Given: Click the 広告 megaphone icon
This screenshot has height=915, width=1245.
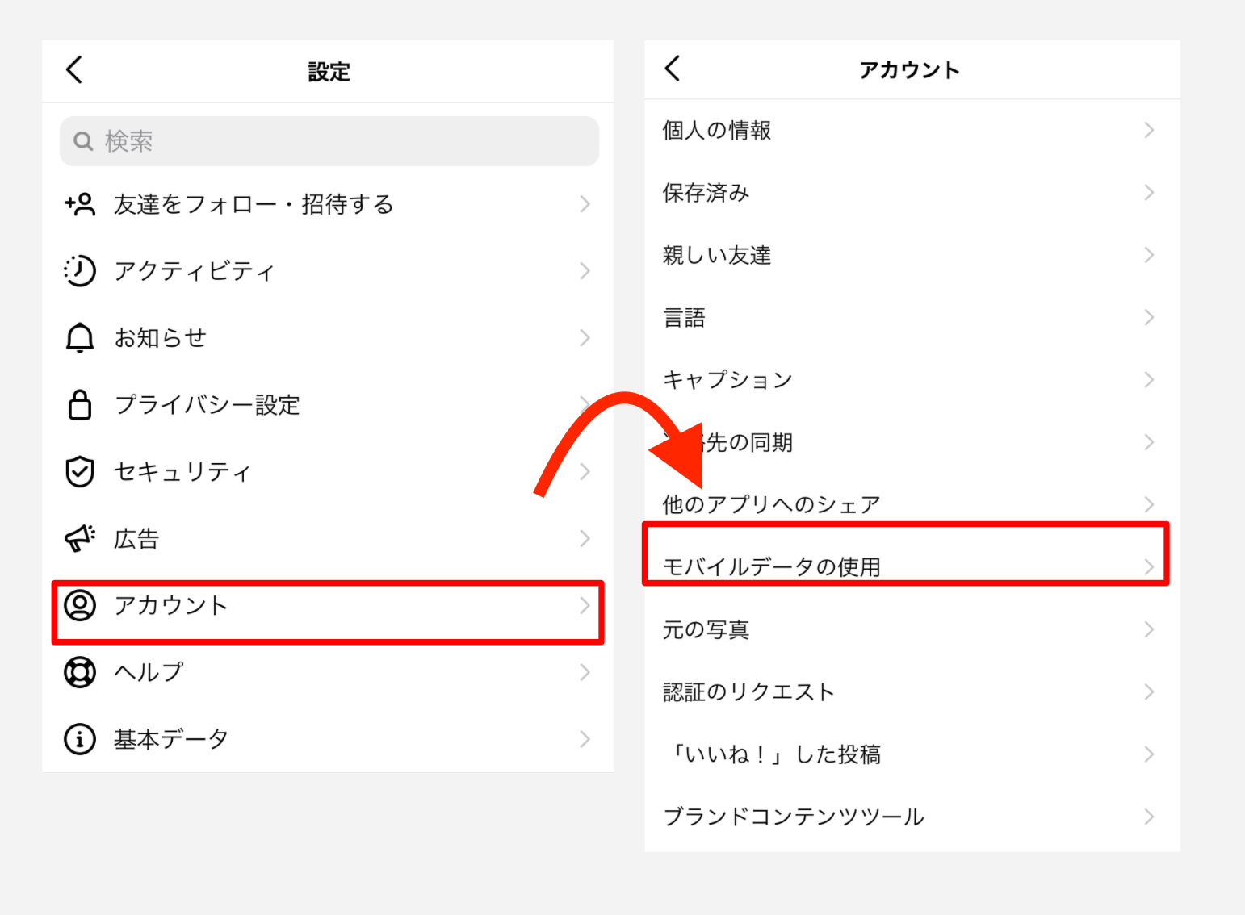Looking at the screenshot, I should (x=80, y=538).
